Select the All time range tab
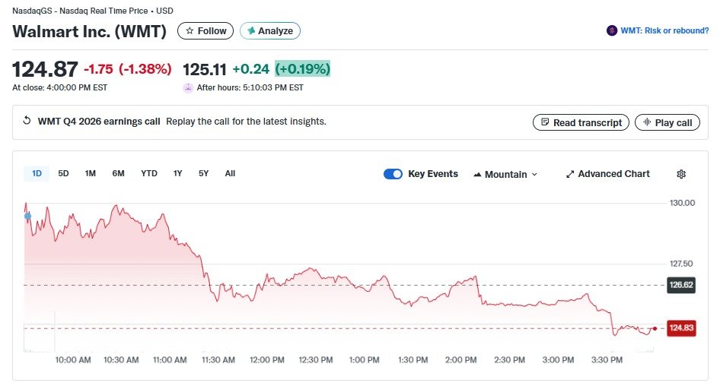The width and height of the screenshot is (720, 386). (230, 173)
